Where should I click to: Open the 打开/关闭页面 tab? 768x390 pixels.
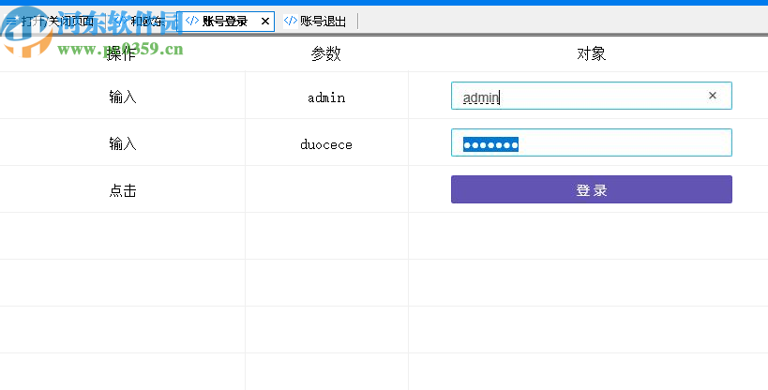coord(50,21)
